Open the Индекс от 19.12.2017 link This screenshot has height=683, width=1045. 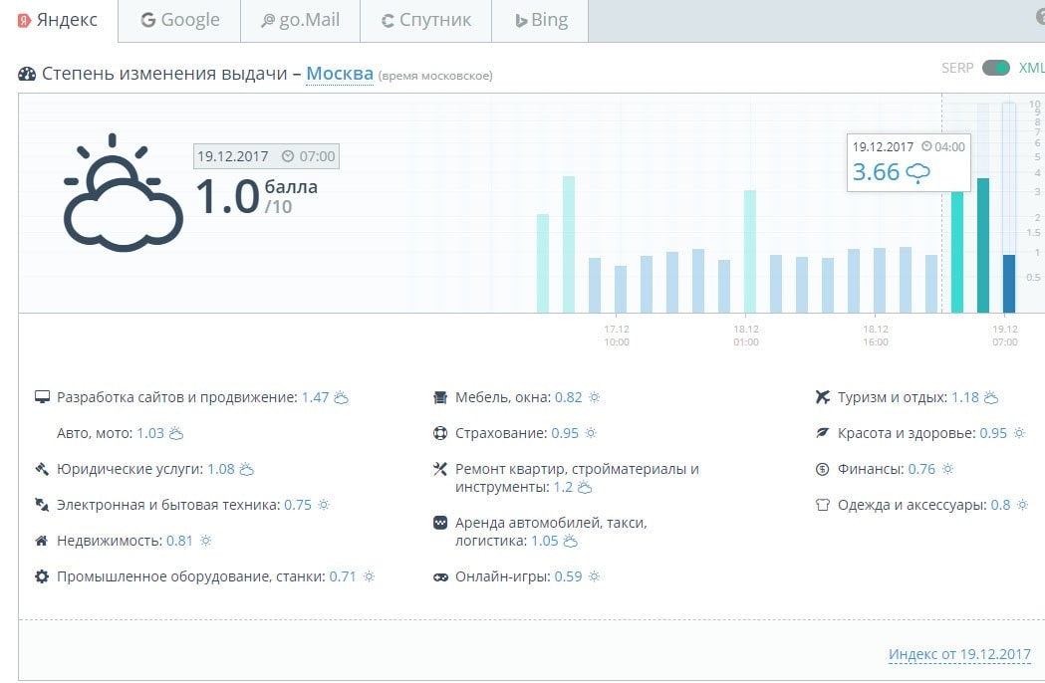[958, 654]
